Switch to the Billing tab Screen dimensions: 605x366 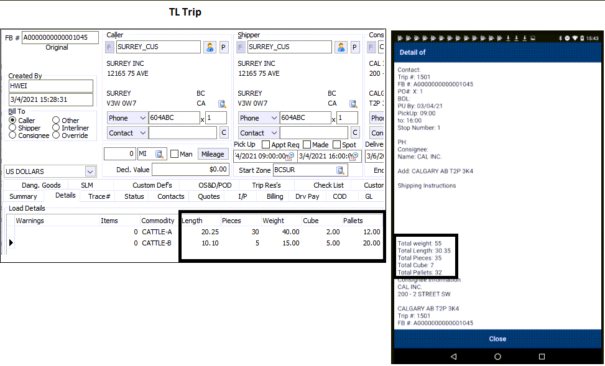pyautogui.click(x=275, y=196)
